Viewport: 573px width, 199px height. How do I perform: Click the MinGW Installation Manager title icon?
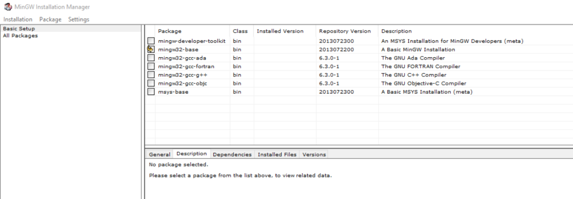[6, 8]
